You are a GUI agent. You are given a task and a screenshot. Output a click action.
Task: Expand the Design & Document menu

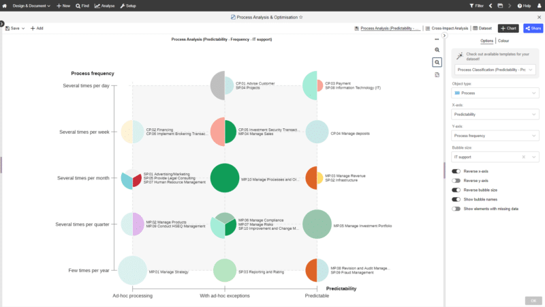pyautogui.click(x=31, y=5)
